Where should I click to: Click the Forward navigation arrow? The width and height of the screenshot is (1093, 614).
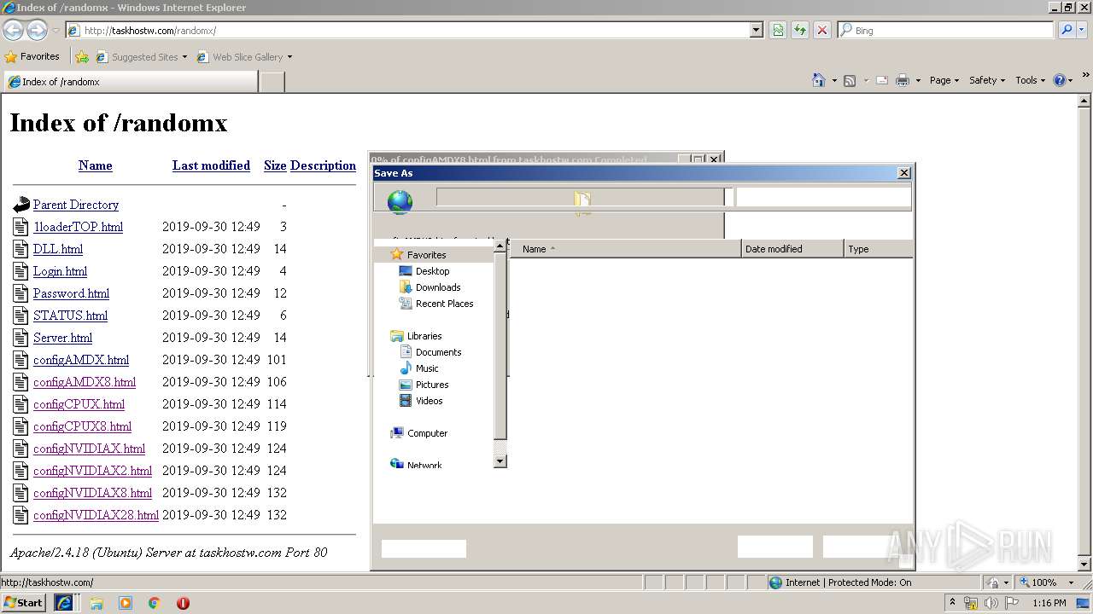pos(37,30)
